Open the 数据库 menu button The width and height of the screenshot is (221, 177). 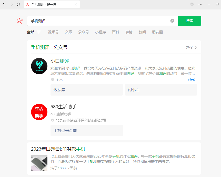pos(87,90)
